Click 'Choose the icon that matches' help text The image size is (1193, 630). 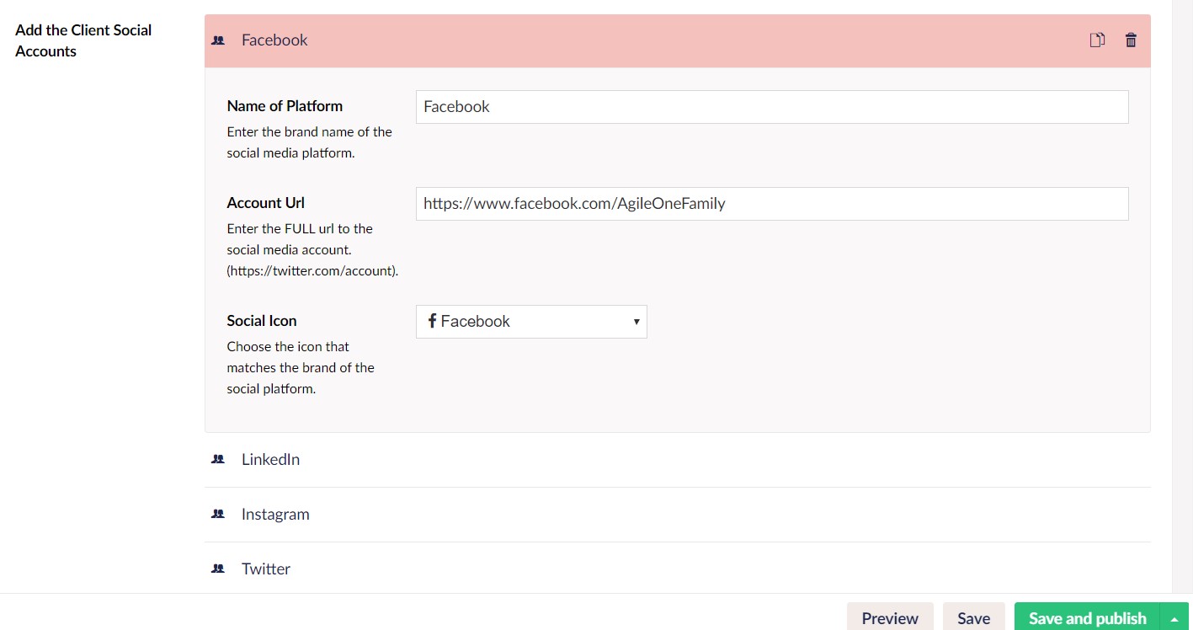pos(301,368)
